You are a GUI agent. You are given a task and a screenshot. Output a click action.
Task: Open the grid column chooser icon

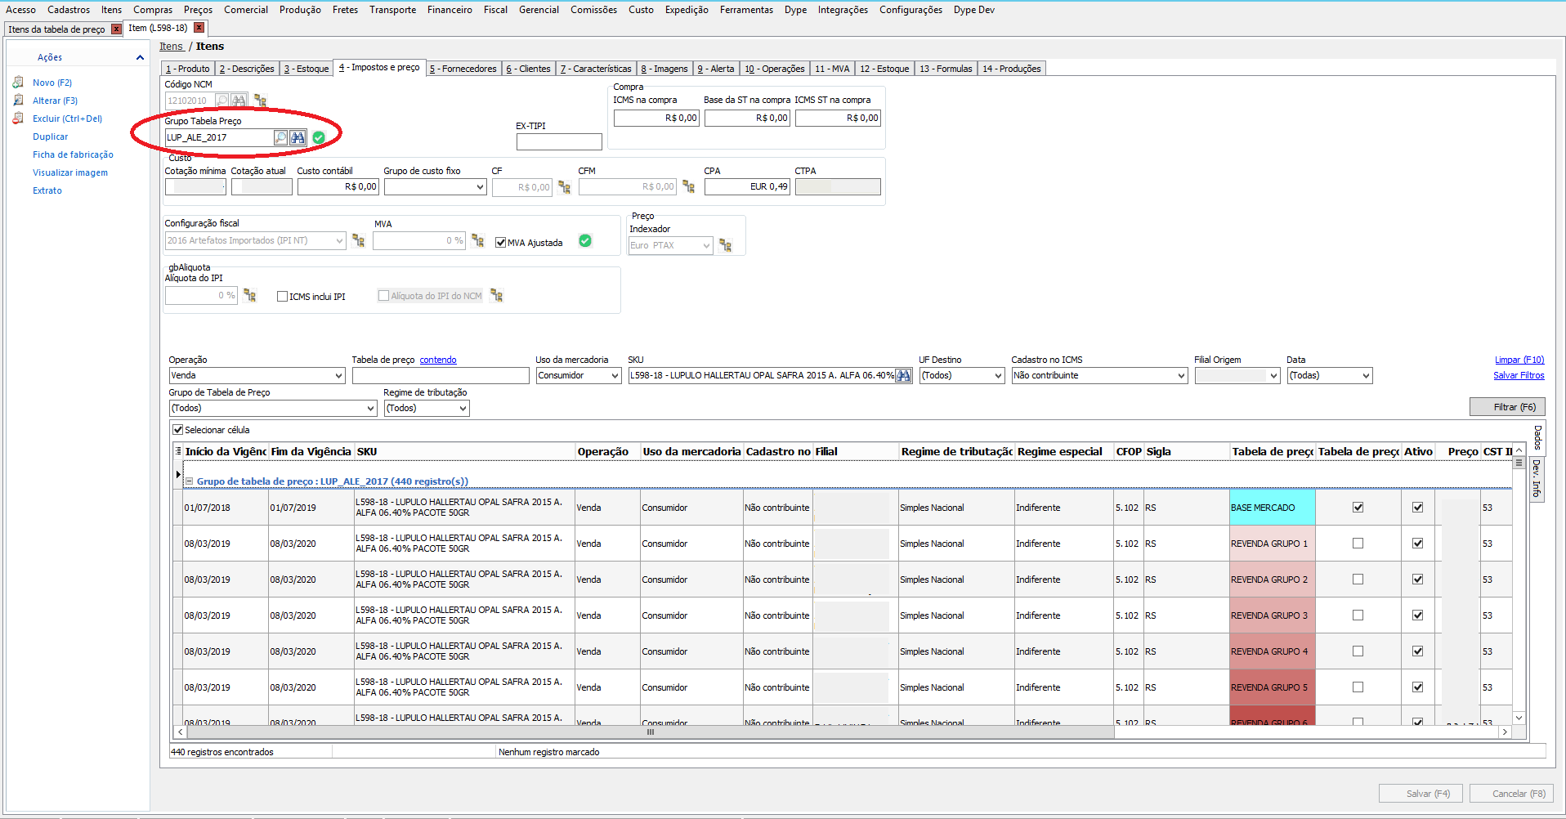click(x=178, y=451)
